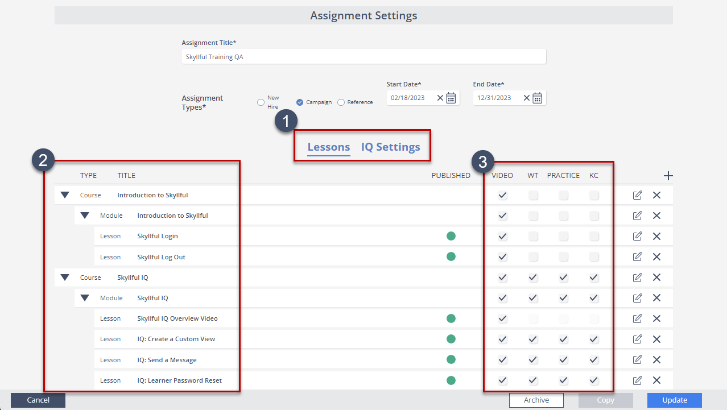
Task: Add a lesson with the plus icon
Action: coord(668,176)
